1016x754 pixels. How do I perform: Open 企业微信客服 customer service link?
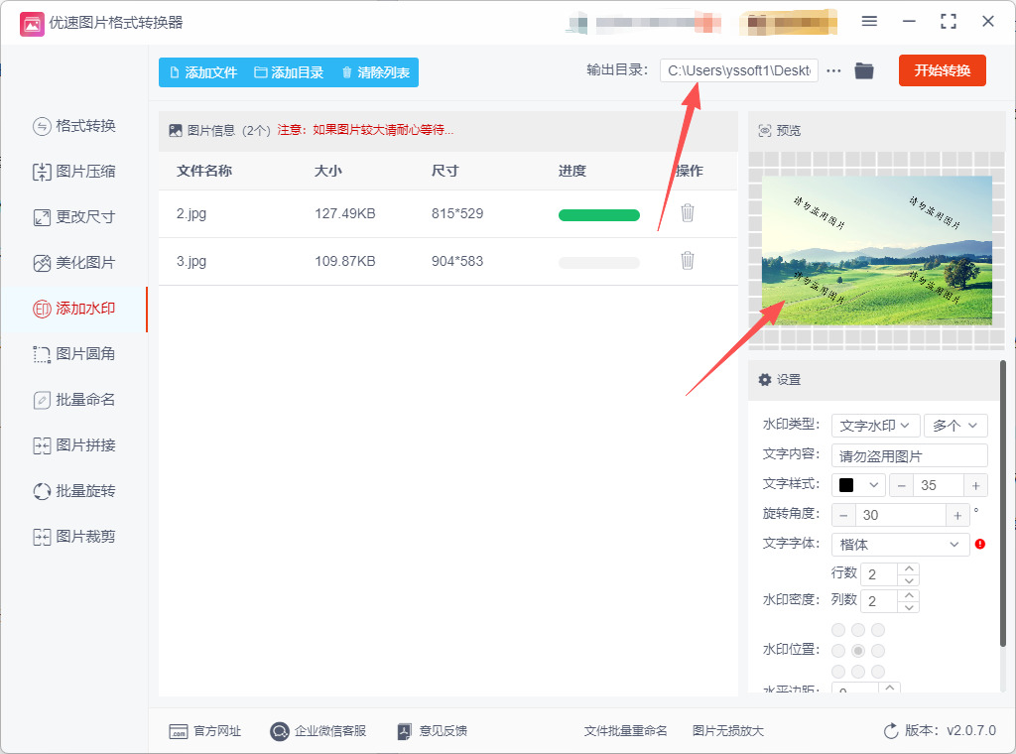(x=318, y=731)
